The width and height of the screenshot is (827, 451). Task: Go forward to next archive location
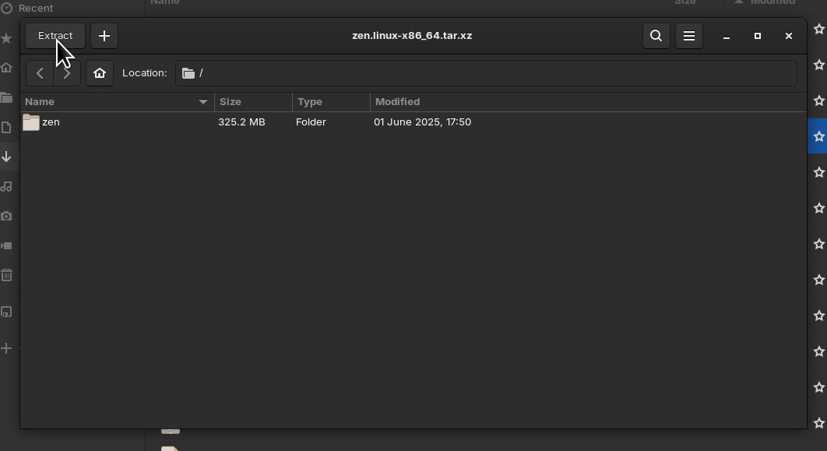click(x=67, y=73)
